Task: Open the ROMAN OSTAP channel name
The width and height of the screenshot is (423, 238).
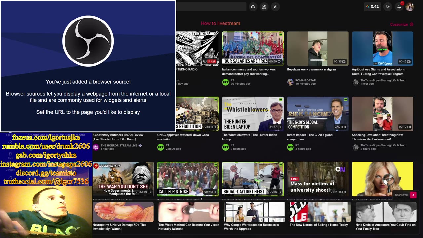Action: pos(306,80)
